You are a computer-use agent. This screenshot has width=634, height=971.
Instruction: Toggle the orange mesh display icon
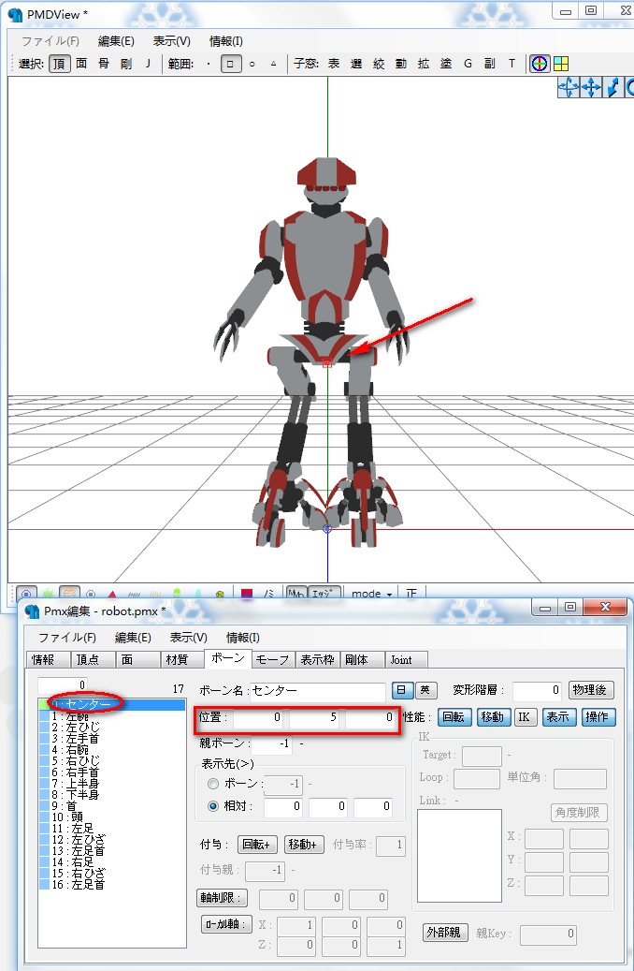[x=69, y=594]
